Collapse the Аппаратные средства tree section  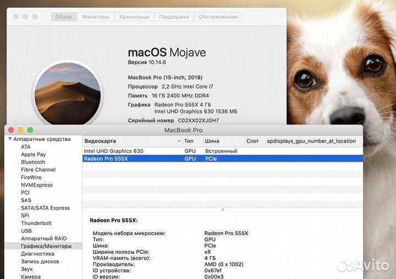[x=10, y=139]
